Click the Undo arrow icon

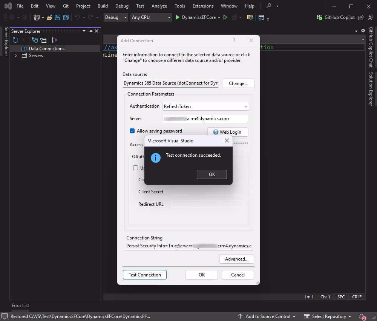[77, 17]
